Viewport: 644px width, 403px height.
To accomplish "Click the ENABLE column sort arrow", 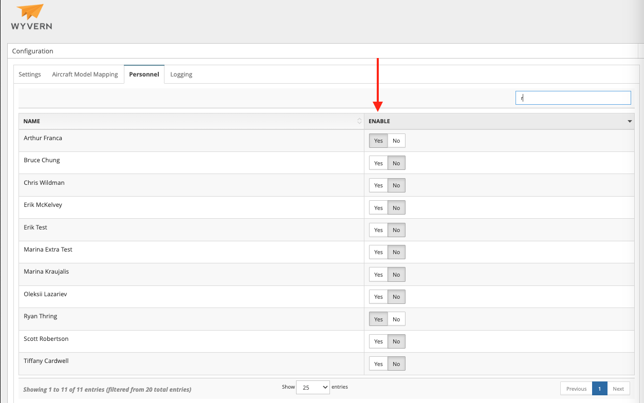I will pos(630,121).
